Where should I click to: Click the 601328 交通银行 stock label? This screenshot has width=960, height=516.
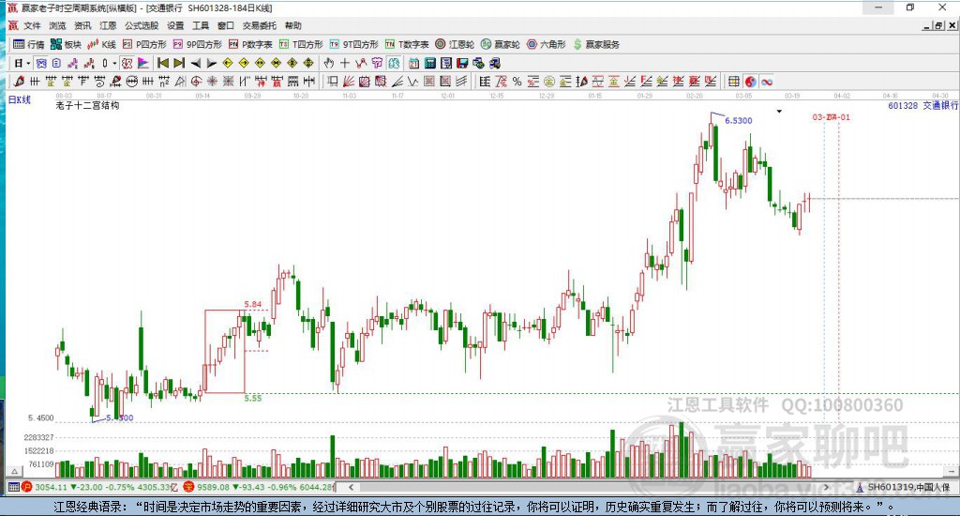click(x=922, y=105)
